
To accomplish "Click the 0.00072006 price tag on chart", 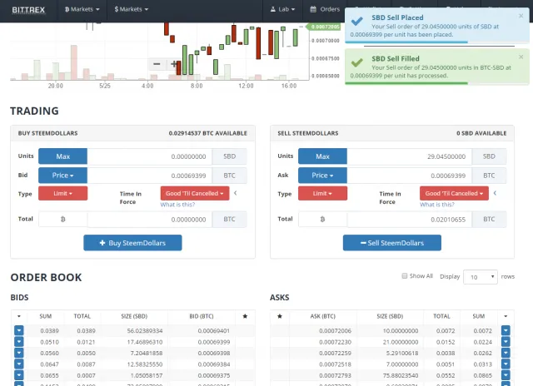I will tap(323, 27).
